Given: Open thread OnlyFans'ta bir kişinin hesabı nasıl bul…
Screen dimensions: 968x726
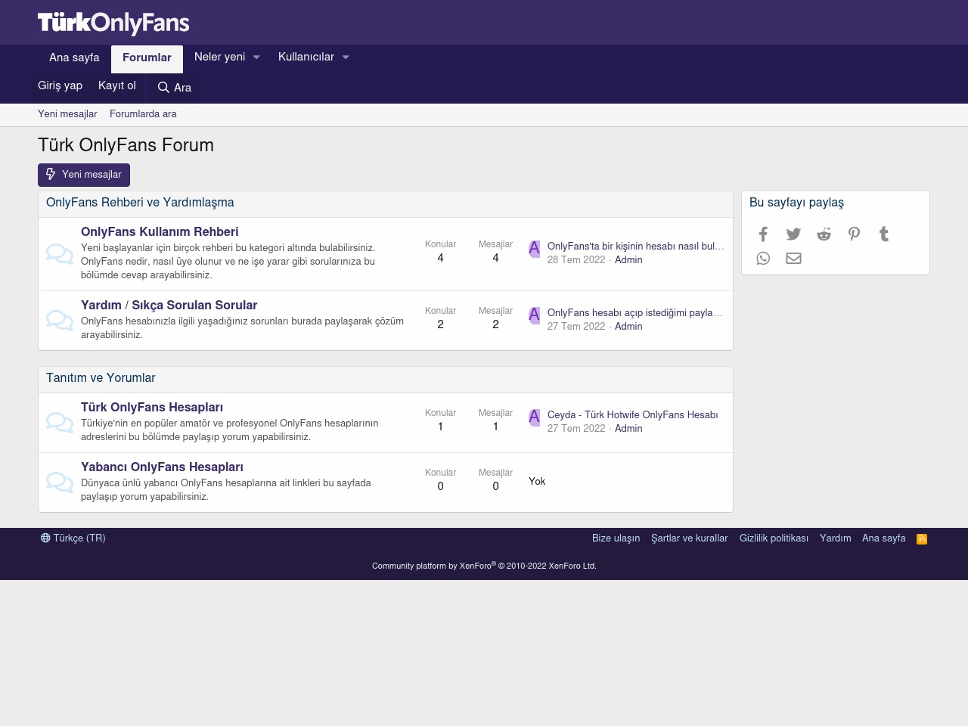Looking at the screenshot, I should [x=636, y=247].
